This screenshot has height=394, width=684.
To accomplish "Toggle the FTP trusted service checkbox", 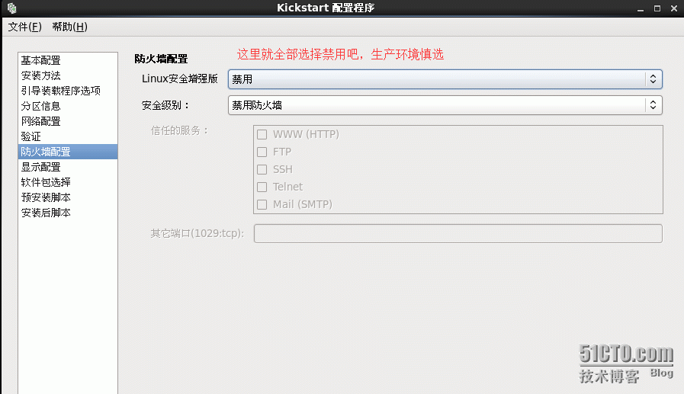I will point(262,152).
